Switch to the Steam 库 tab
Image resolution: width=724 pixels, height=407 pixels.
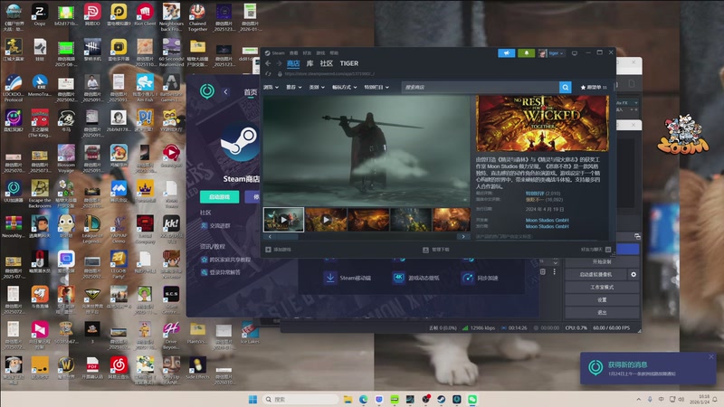[310, 63]
